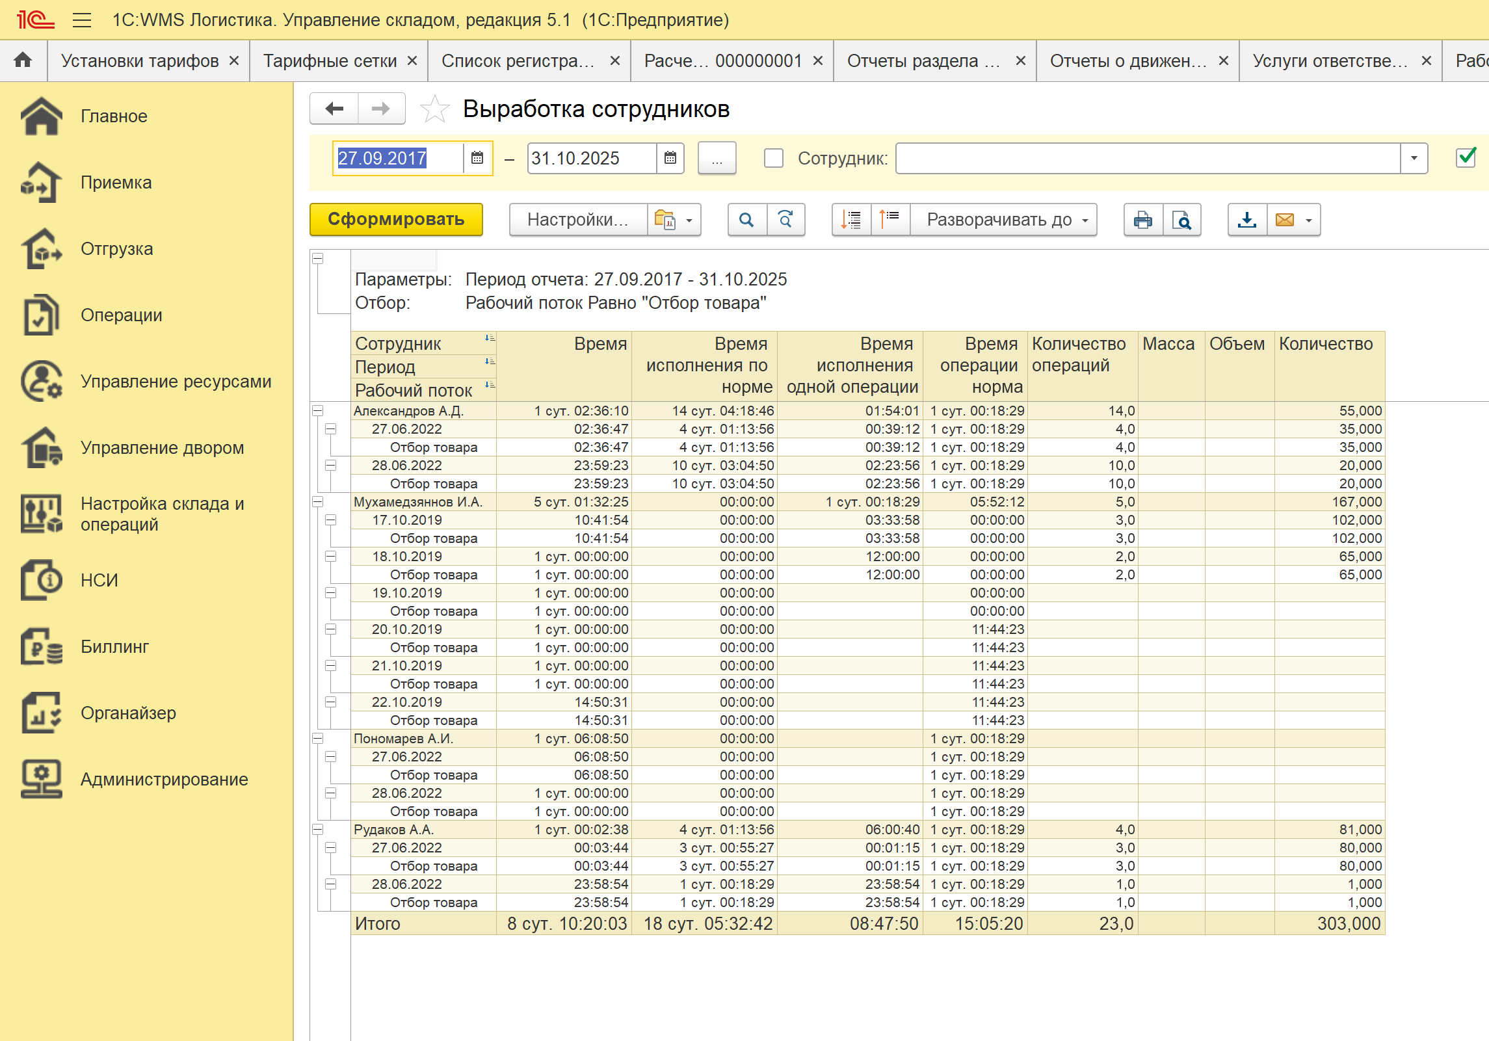This screenshot has width=1489, height=1041.
Task: Click the save report download icon
Action: (x=1246, y=220)
